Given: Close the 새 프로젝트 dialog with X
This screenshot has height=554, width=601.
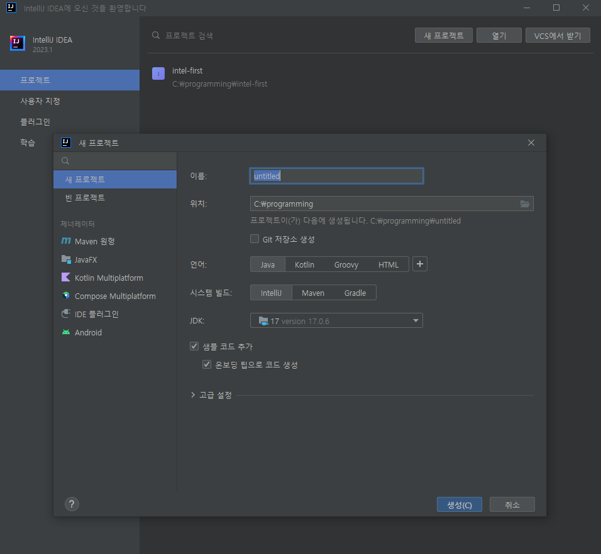Looking at the screenshot, I should (x=531, y=143).
